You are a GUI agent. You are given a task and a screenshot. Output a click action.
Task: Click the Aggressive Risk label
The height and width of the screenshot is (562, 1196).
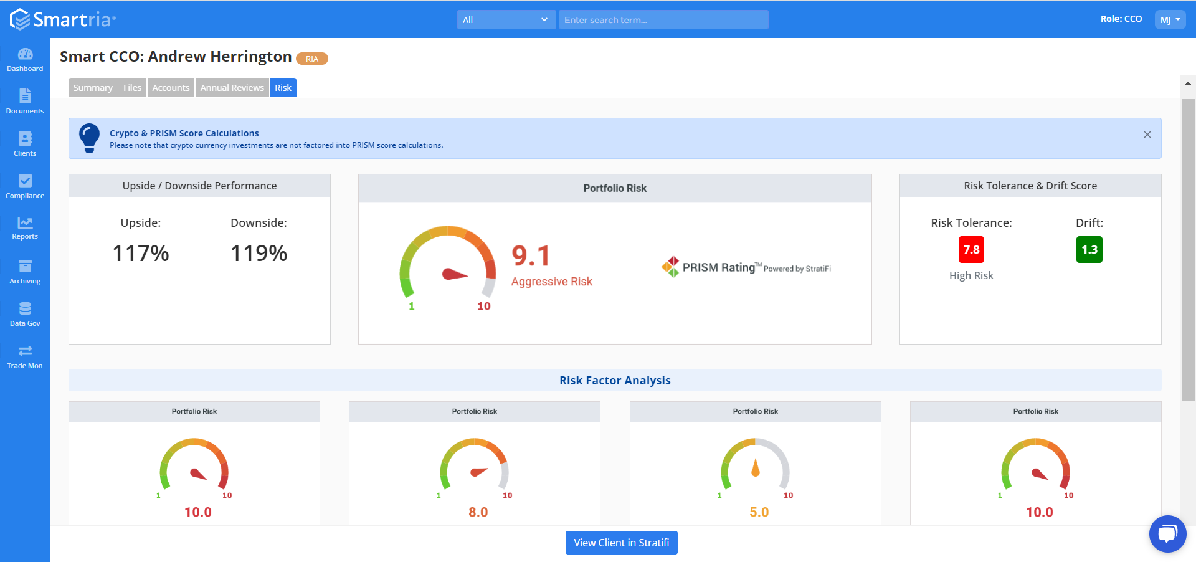pyautogui.click(x=552, y=282)
